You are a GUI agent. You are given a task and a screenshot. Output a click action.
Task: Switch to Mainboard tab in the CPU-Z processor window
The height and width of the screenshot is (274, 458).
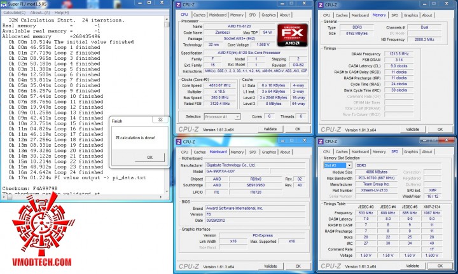tap(218, 15)
